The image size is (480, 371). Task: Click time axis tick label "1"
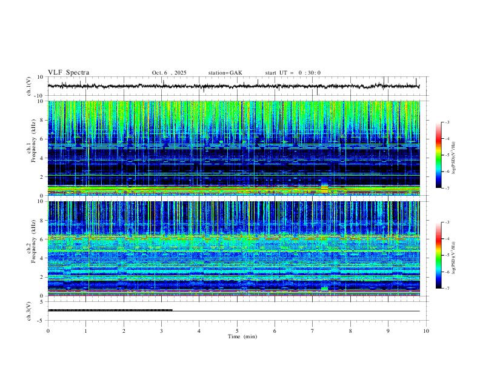pos(85,331)
